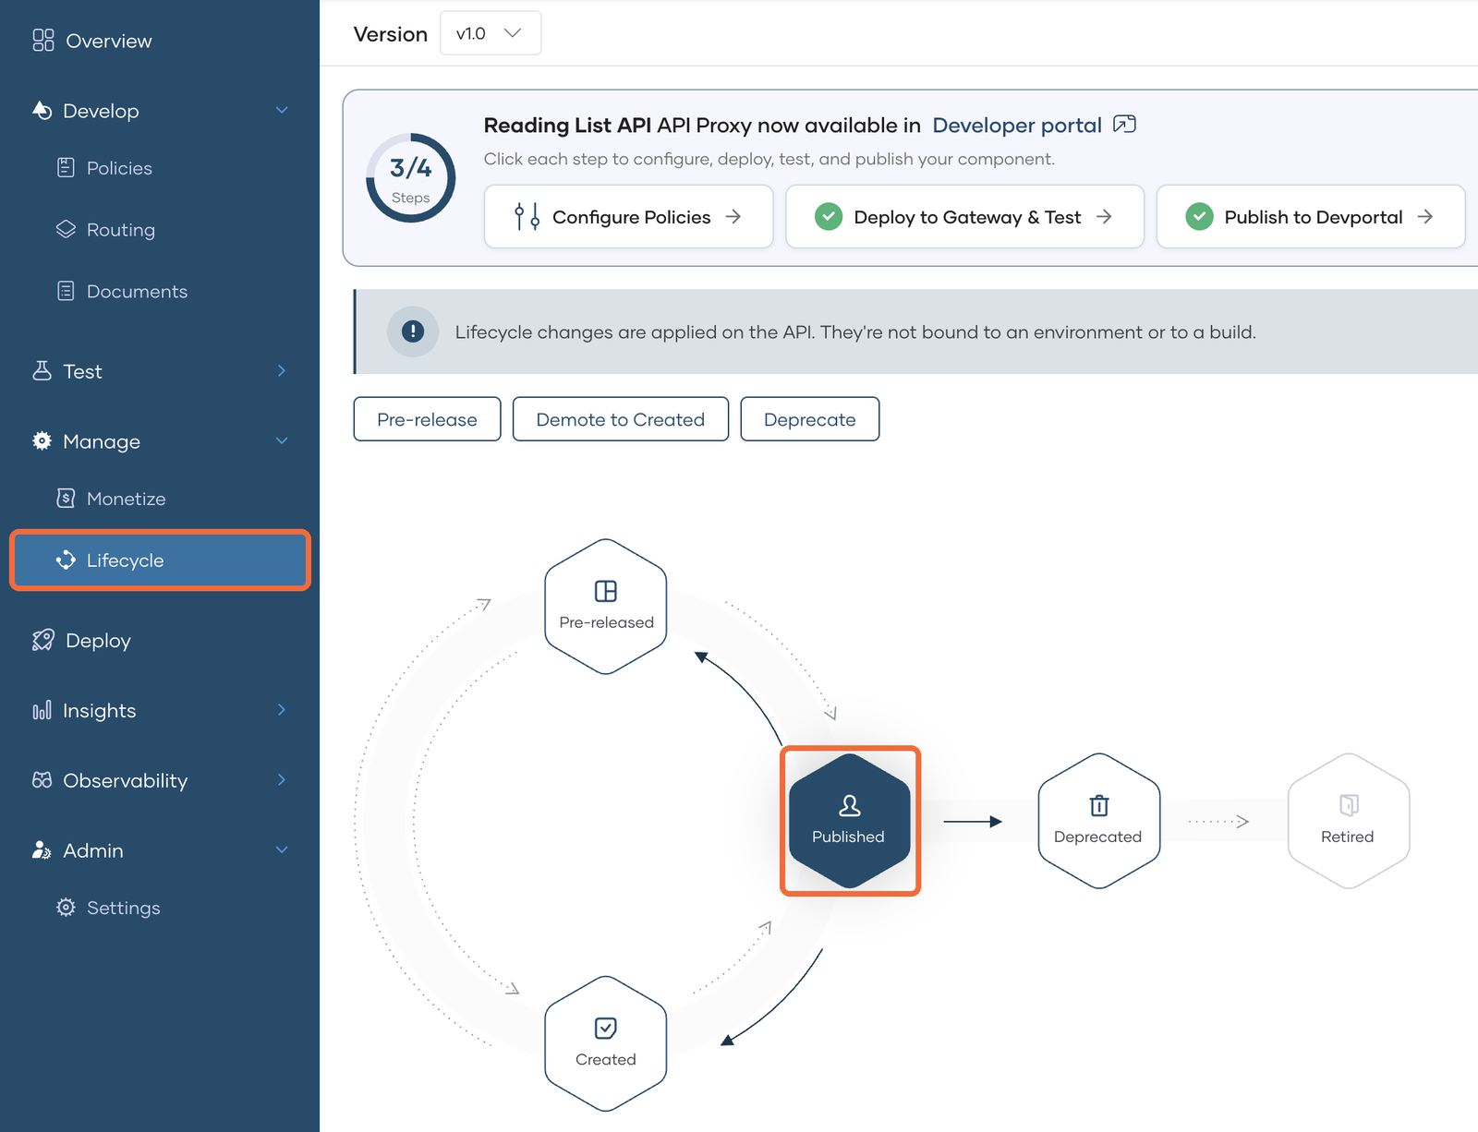Click the Insights bar chart icon
This screenshot has height=1132, width=1478.
pos(42,710)
